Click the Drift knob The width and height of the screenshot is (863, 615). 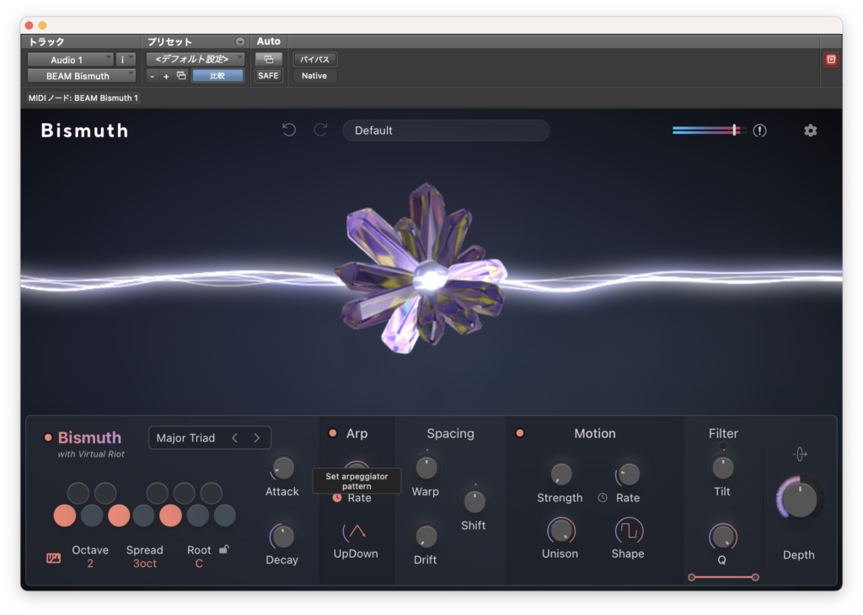pyautogui.click(x=426, y=537)
